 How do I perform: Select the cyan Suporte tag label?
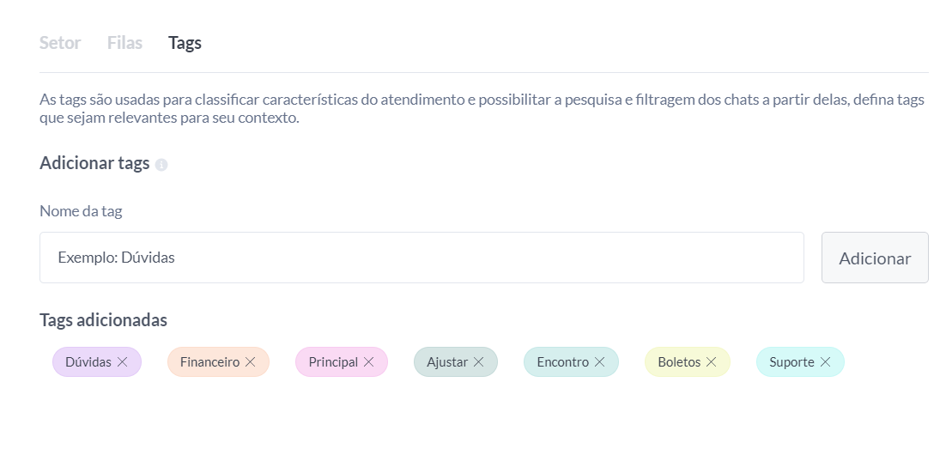coord(791,362)
